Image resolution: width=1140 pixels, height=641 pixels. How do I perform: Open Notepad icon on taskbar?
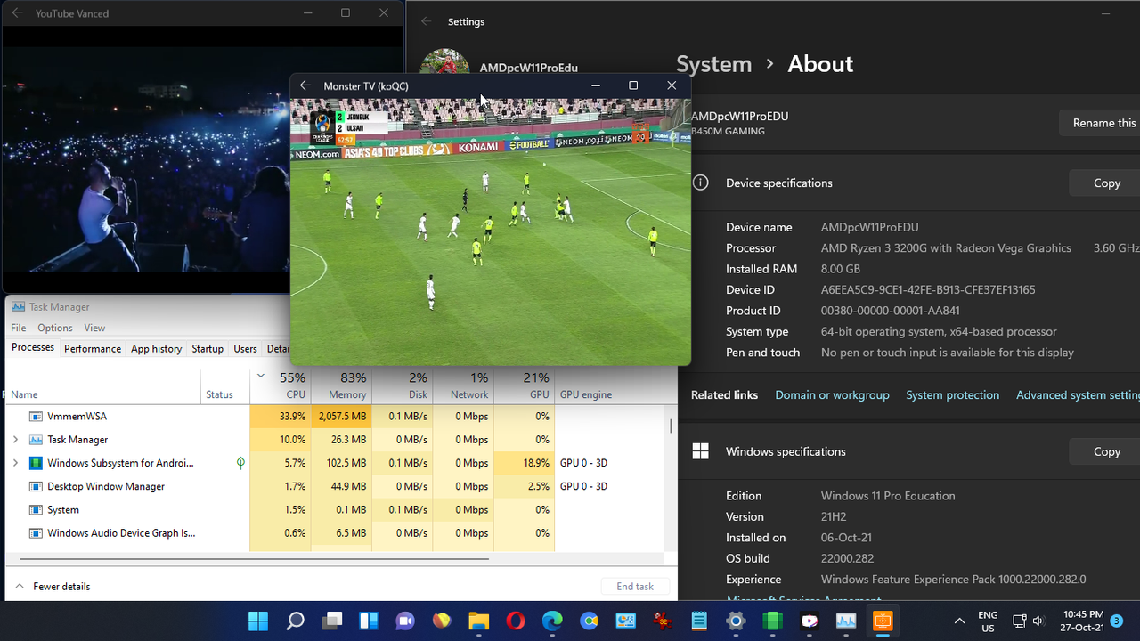tap(699, 621)
